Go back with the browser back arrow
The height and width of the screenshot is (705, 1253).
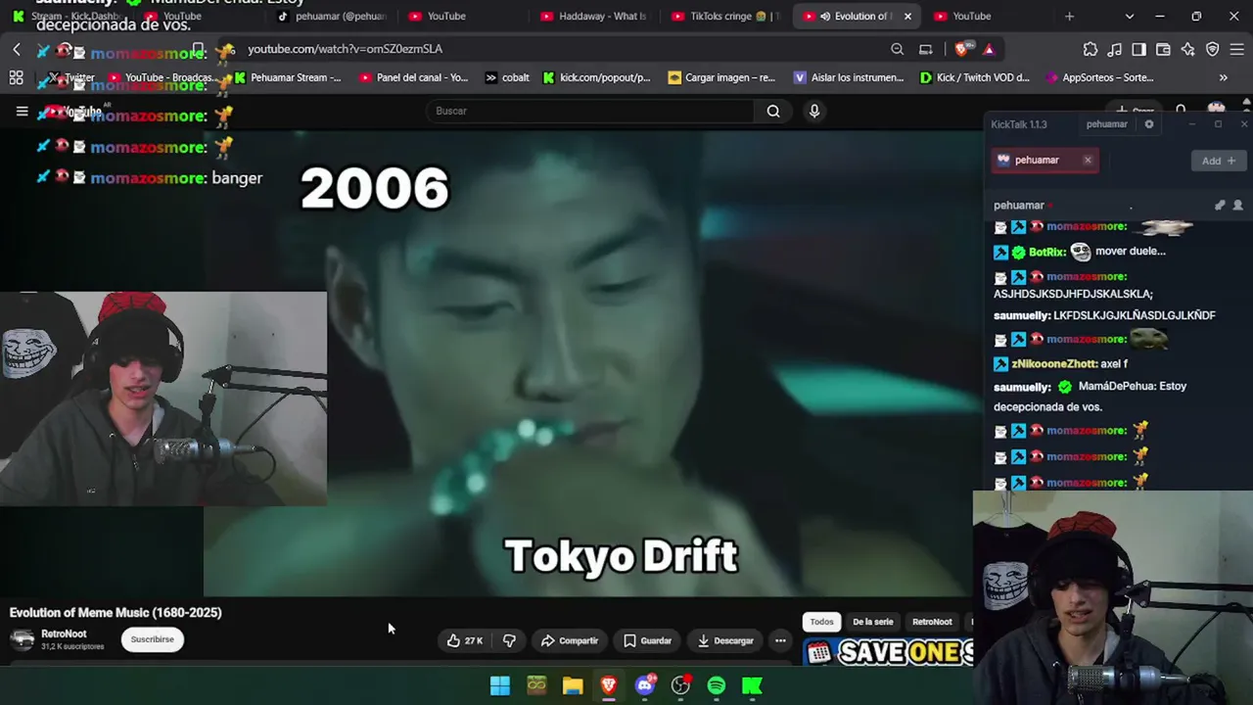pos(17,49)
